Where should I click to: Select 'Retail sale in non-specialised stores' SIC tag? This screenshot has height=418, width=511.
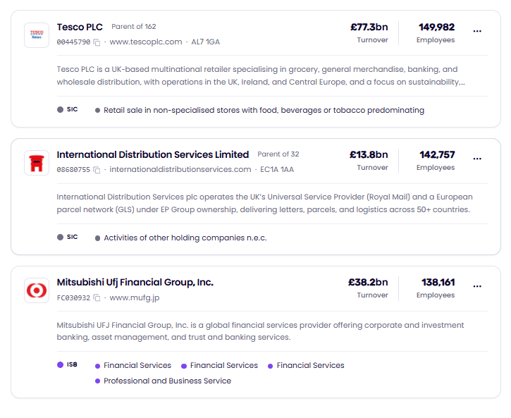[x=260, y=111]
